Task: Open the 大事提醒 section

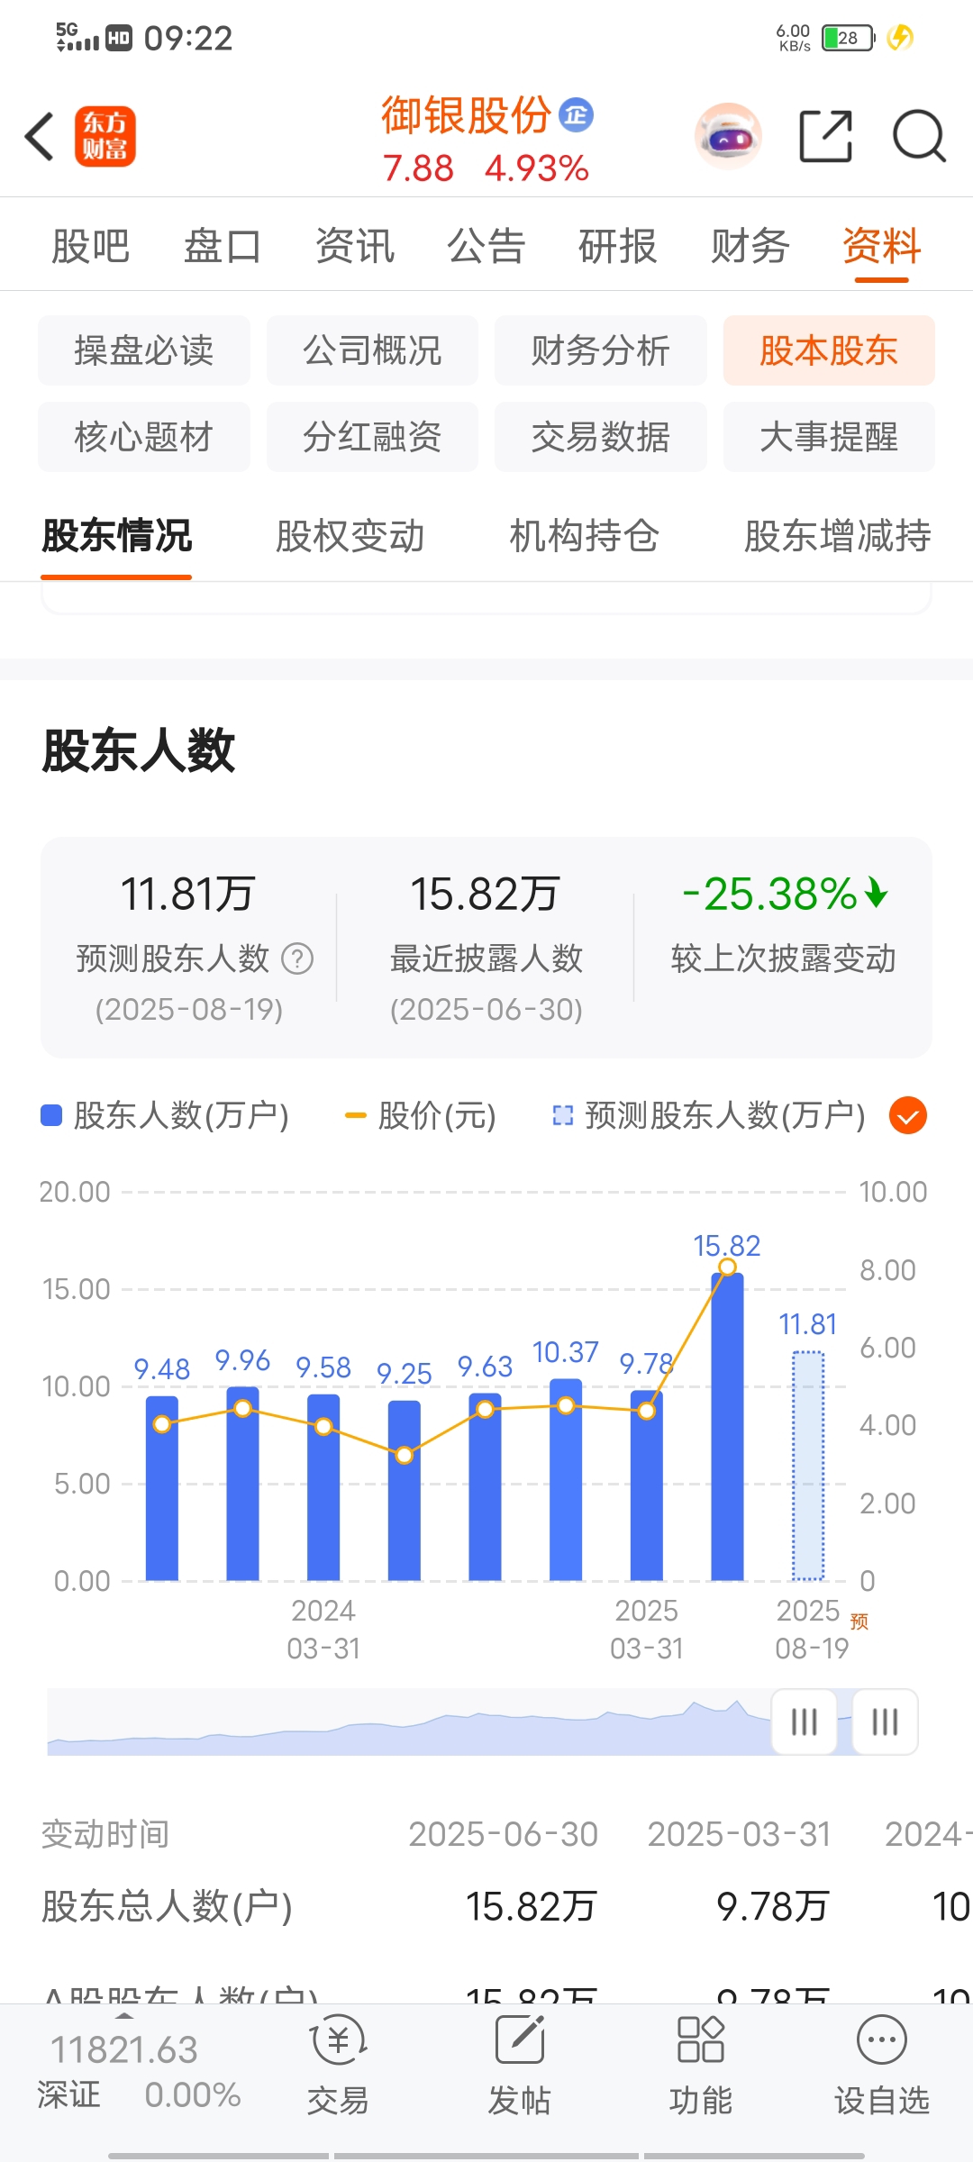Action: [x=829, y=437]
